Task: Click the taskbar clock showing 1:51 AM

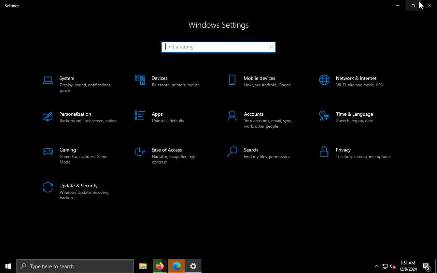Action: (408, 266)
